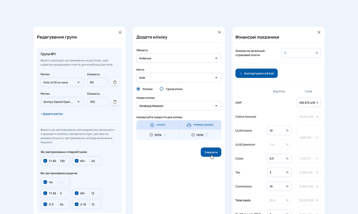Viewport: 358px width, 214px height.
Task: Toggle the relatives Усі checkbox
Action: point(45,182)
